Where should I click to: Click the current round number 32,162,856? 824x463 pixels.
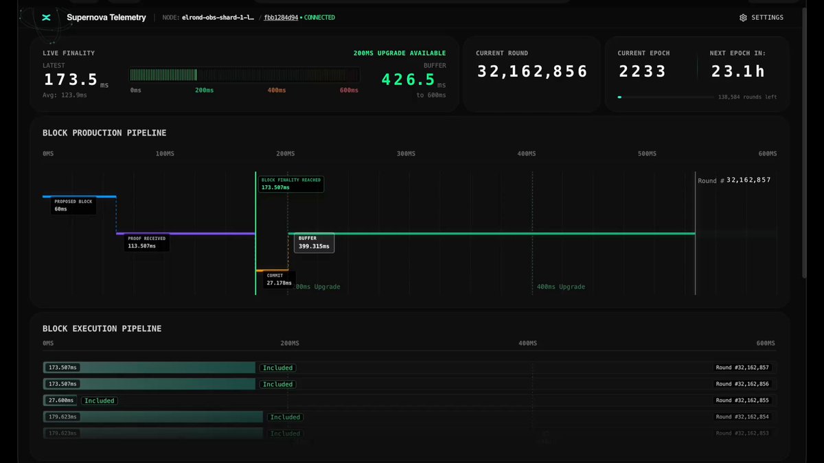pyautogui.click(x=532, y=71)
